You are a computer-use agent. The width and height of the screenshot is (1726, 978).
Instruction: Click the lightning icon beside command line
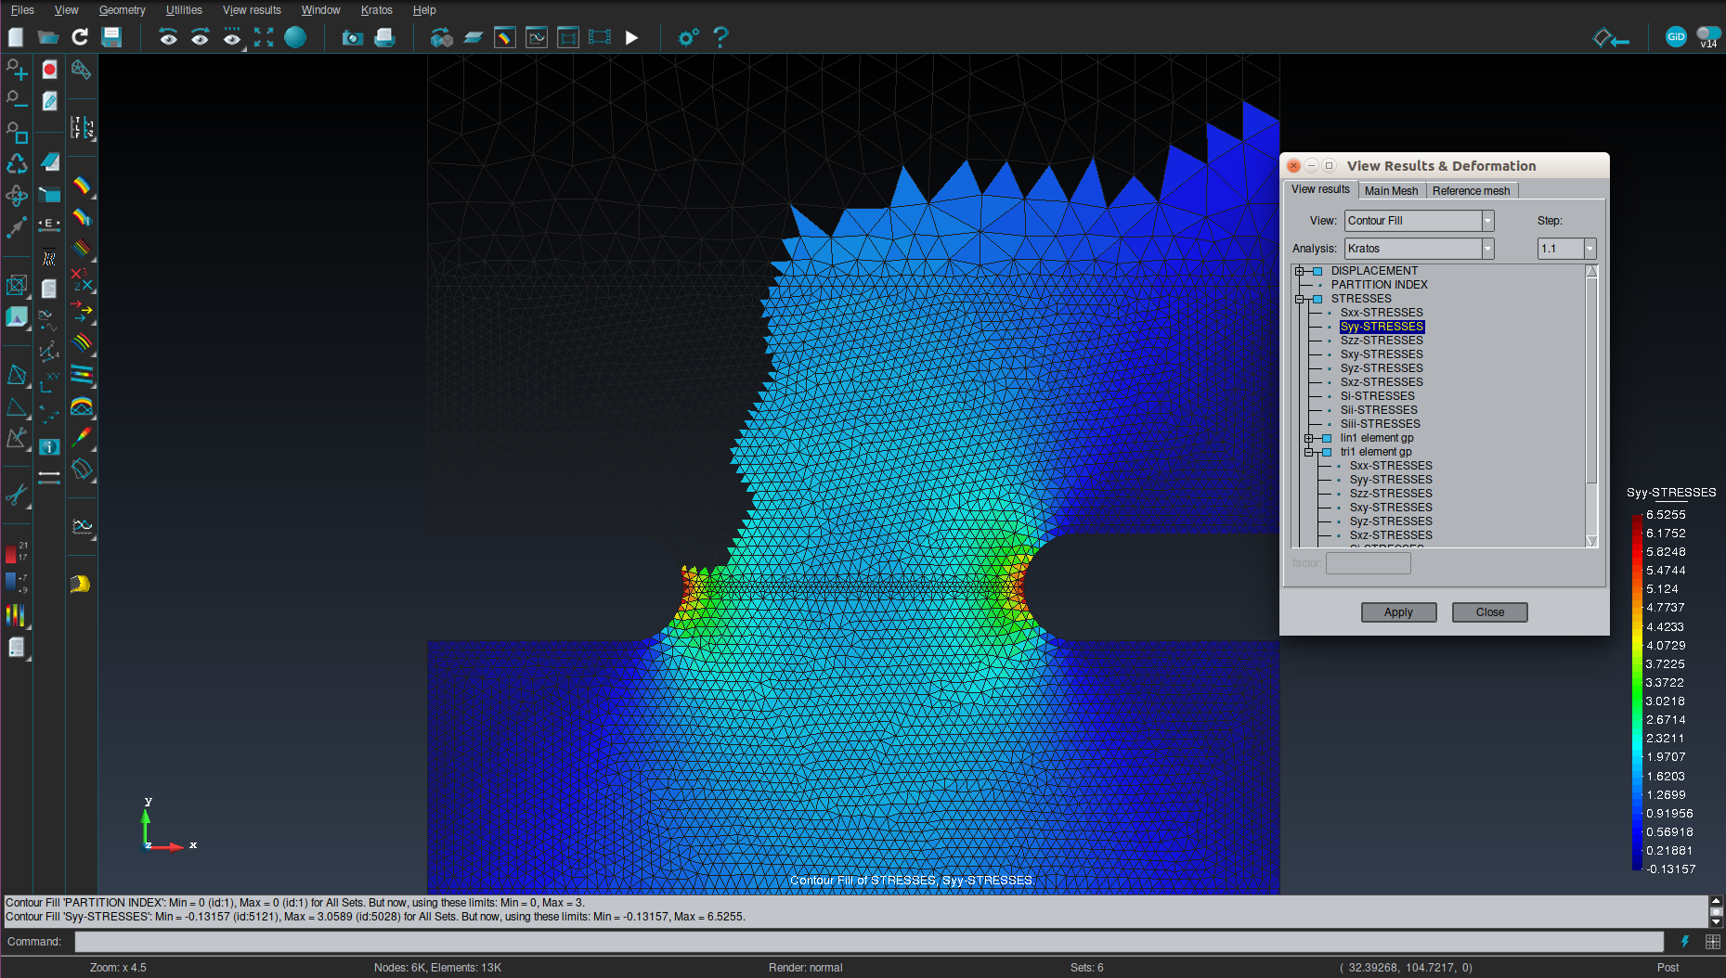click(1684, 942)
